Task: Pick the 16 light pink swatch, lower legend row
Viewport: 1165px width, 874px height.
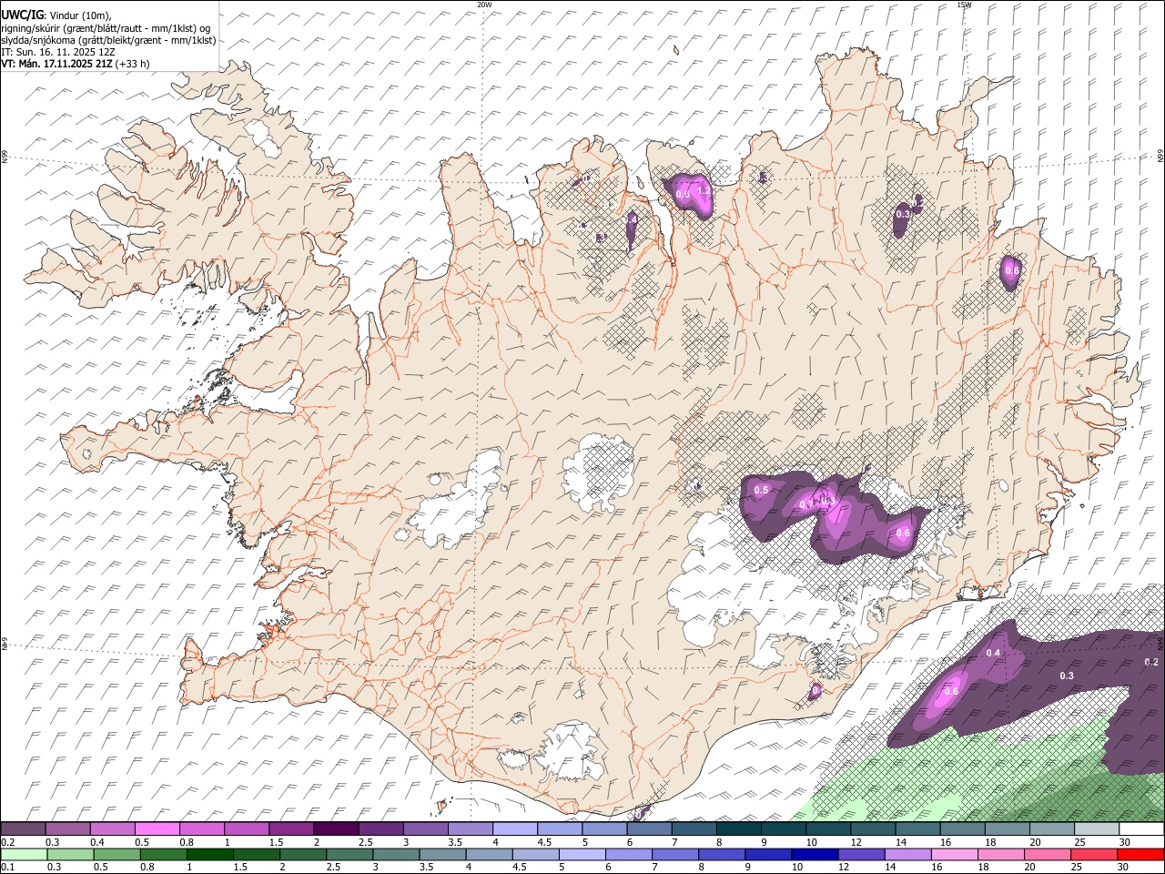Action: (x=954, y=854)
